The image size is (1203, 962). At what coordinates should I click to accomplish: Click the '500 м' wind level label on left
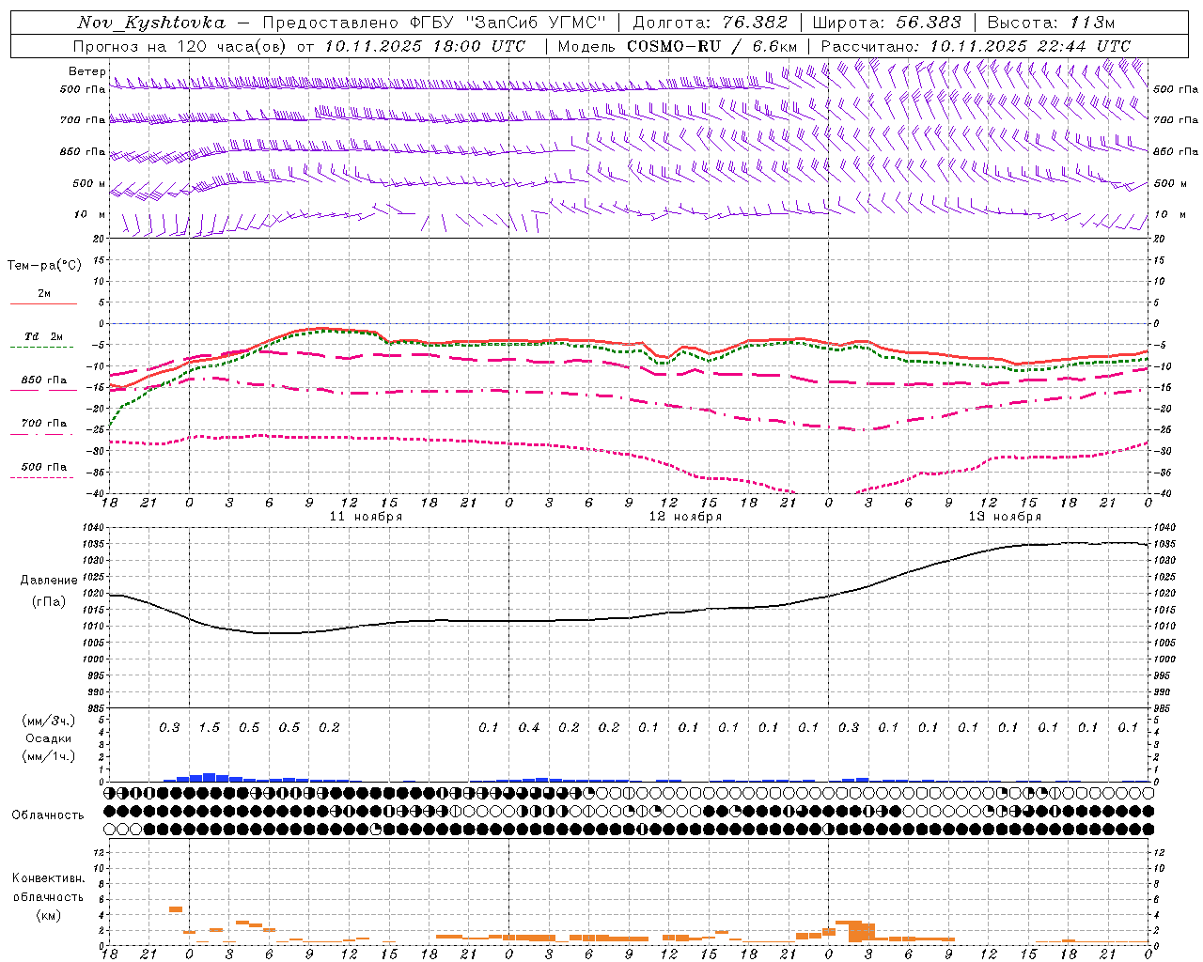point(89,183)
